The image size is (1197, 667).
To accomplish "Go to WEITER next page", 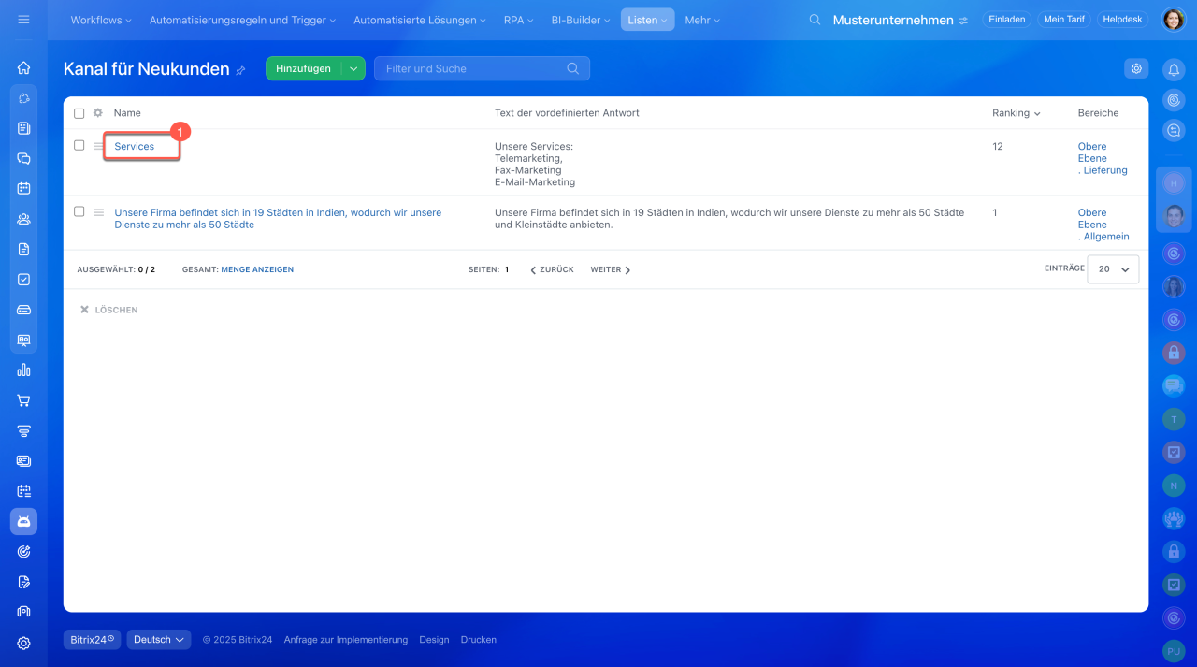I will (x=611, y=269).
